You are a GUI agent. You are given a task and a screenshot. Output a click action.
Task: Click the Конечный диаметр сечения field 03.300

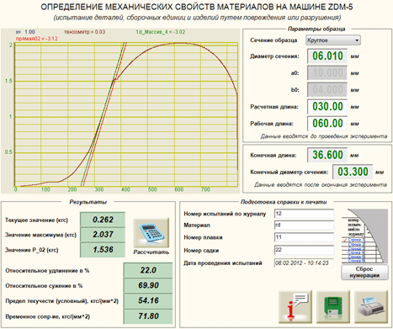coord(353,172)
